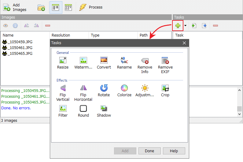Pick the Crop effect icon
Image resolution: width=243 pixels, height=162 pixels.
pos(165,88)
